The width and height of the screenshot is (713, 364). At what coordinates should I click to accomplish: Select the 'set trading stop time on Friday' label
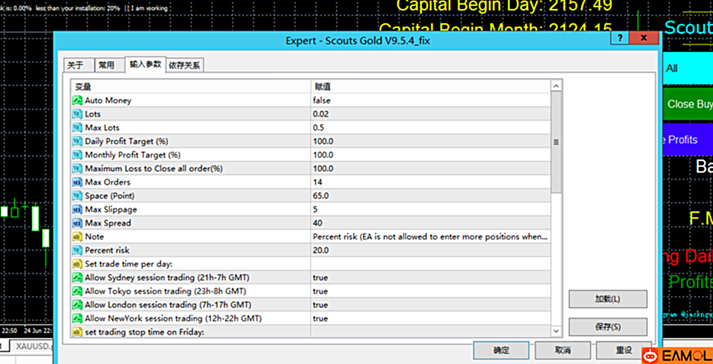point(145,332)
